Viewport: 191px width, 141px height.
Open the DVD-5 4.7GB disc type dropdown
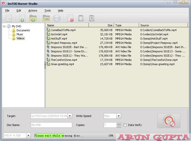28,135
